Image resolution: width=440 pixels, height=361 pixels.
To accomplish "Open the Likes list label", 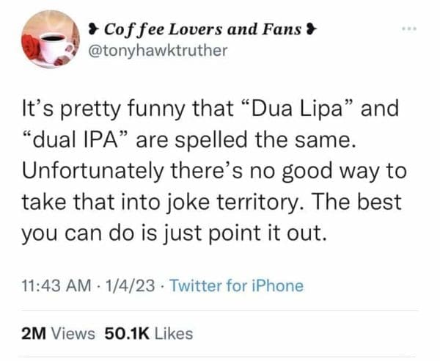I will coord(174,334).
